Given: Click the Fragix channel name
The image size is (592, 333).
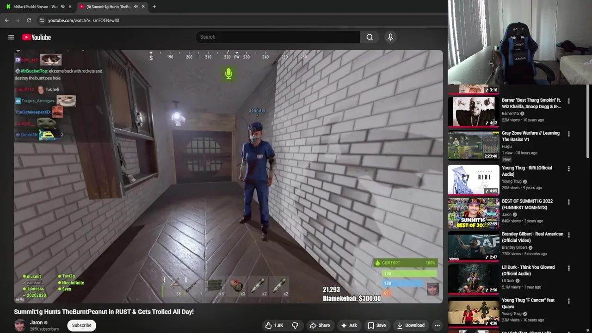Looking at the screenshot, I should point(507,147).
